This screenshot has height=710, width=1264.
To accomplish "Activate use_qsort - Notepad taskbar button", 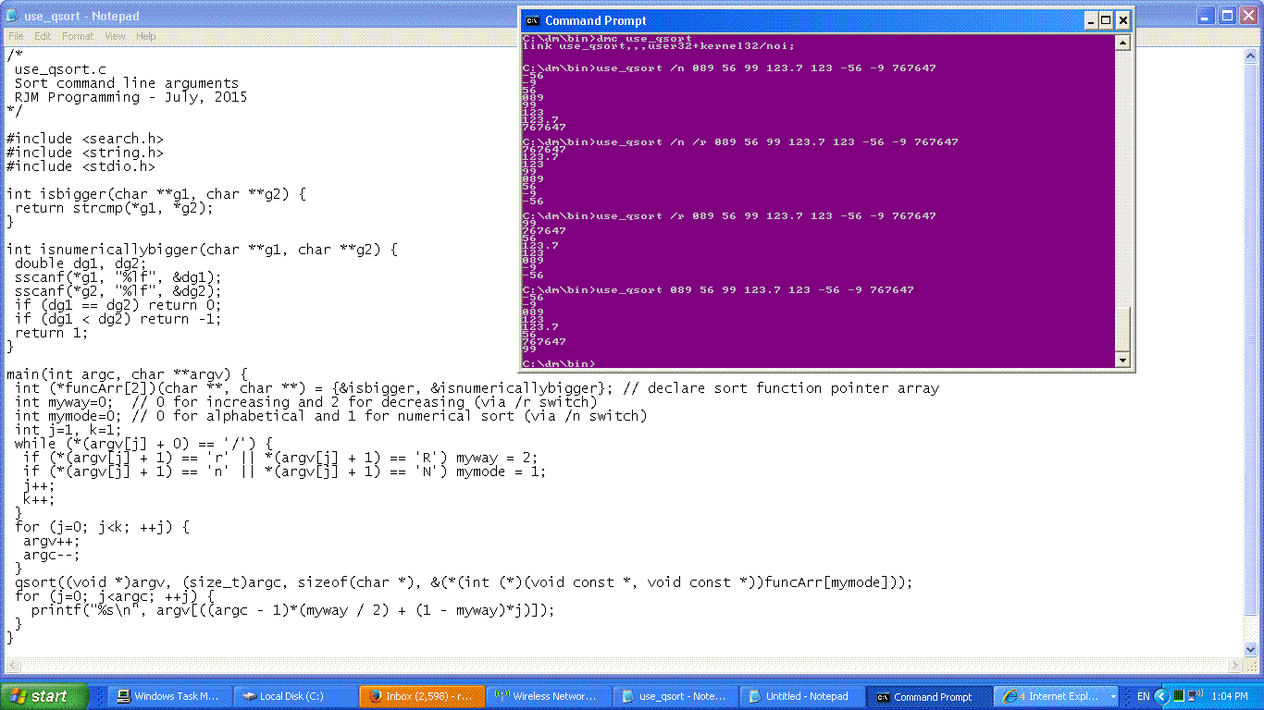I will point(677,696).
